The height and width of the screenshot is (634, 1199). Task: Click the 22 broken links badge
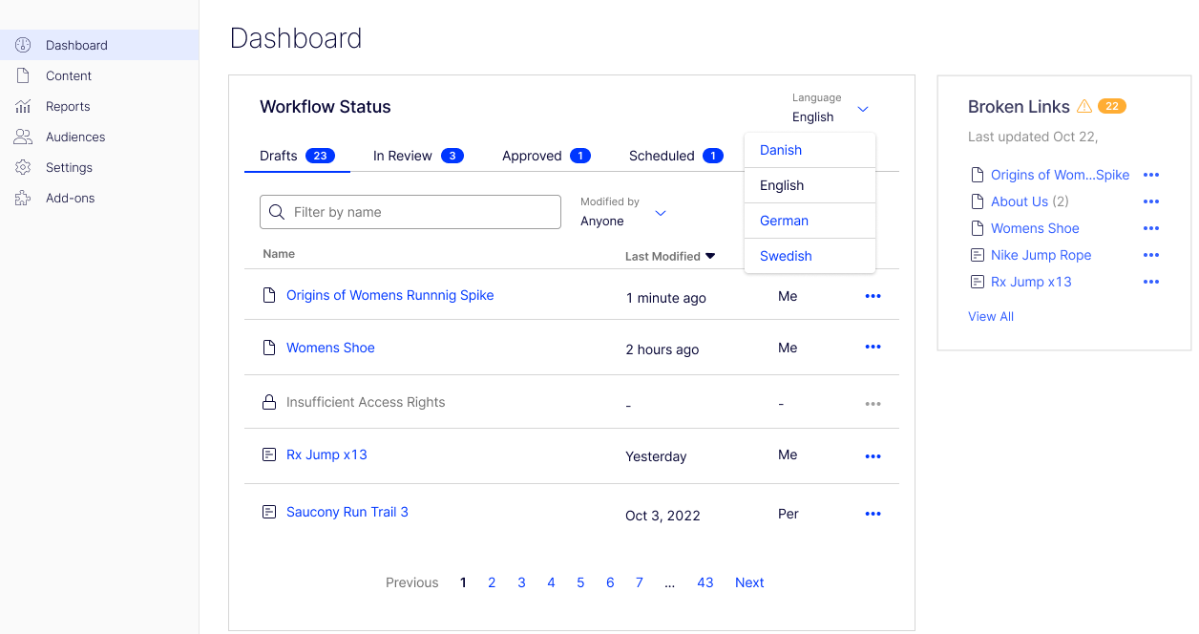click(x=1112, y=106)
